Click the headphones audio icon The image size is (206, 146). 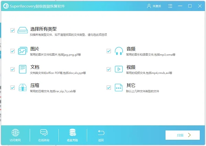(119, 51)
